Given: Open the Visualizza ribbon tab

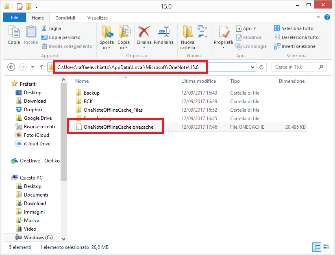Looking at the screenshot, I should tap(98, 18).
